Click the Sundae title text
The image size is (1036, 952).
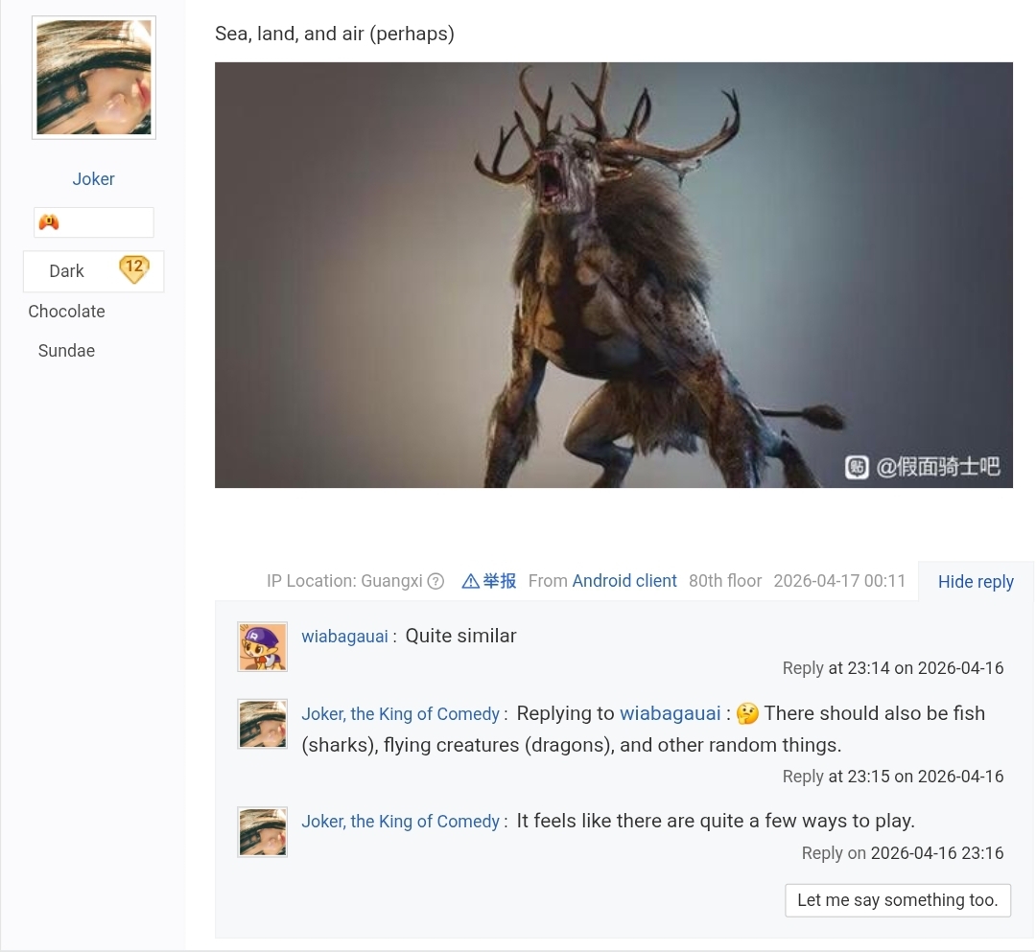pos(67,351)
